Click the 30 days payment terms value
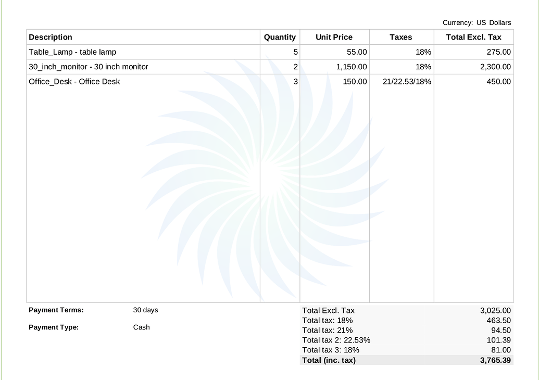 [x=145, y=310]
